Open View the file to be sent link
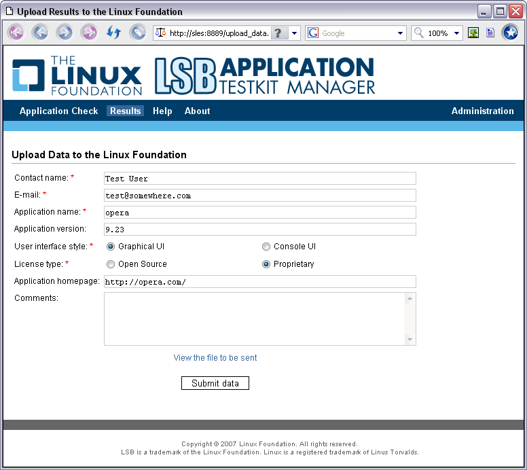 click(x=215, y=358)
